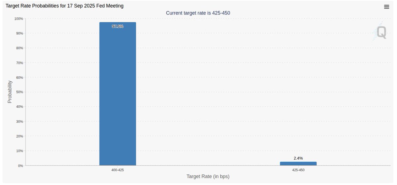Click the 80% y-axis tick label
The height and width of the screenshot is (185, 397).
coord(20,48)
